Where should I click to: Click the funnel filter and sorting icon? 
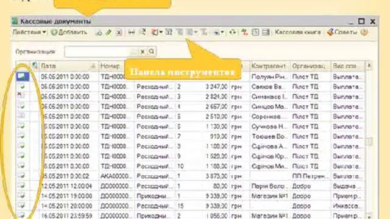point(169,32)
